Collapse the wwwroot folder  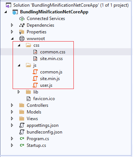pos(12,39)
